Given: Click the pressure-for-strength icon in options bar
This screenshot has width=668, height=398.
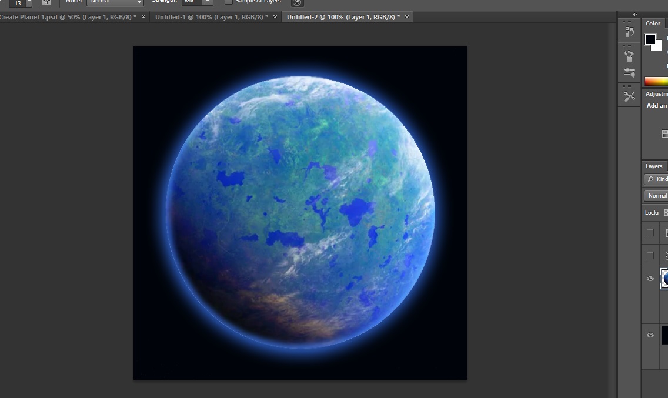Looking at the screenshot, I should (298, 2).
